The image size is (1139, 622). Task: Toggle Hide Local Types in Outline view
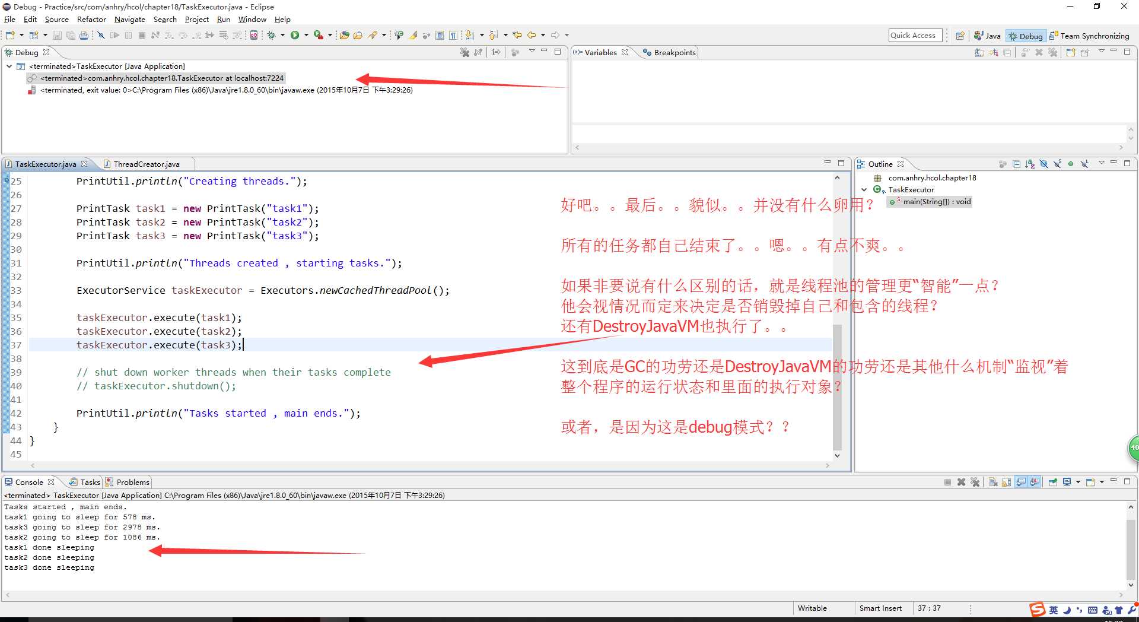click(x=1084, y=164)
